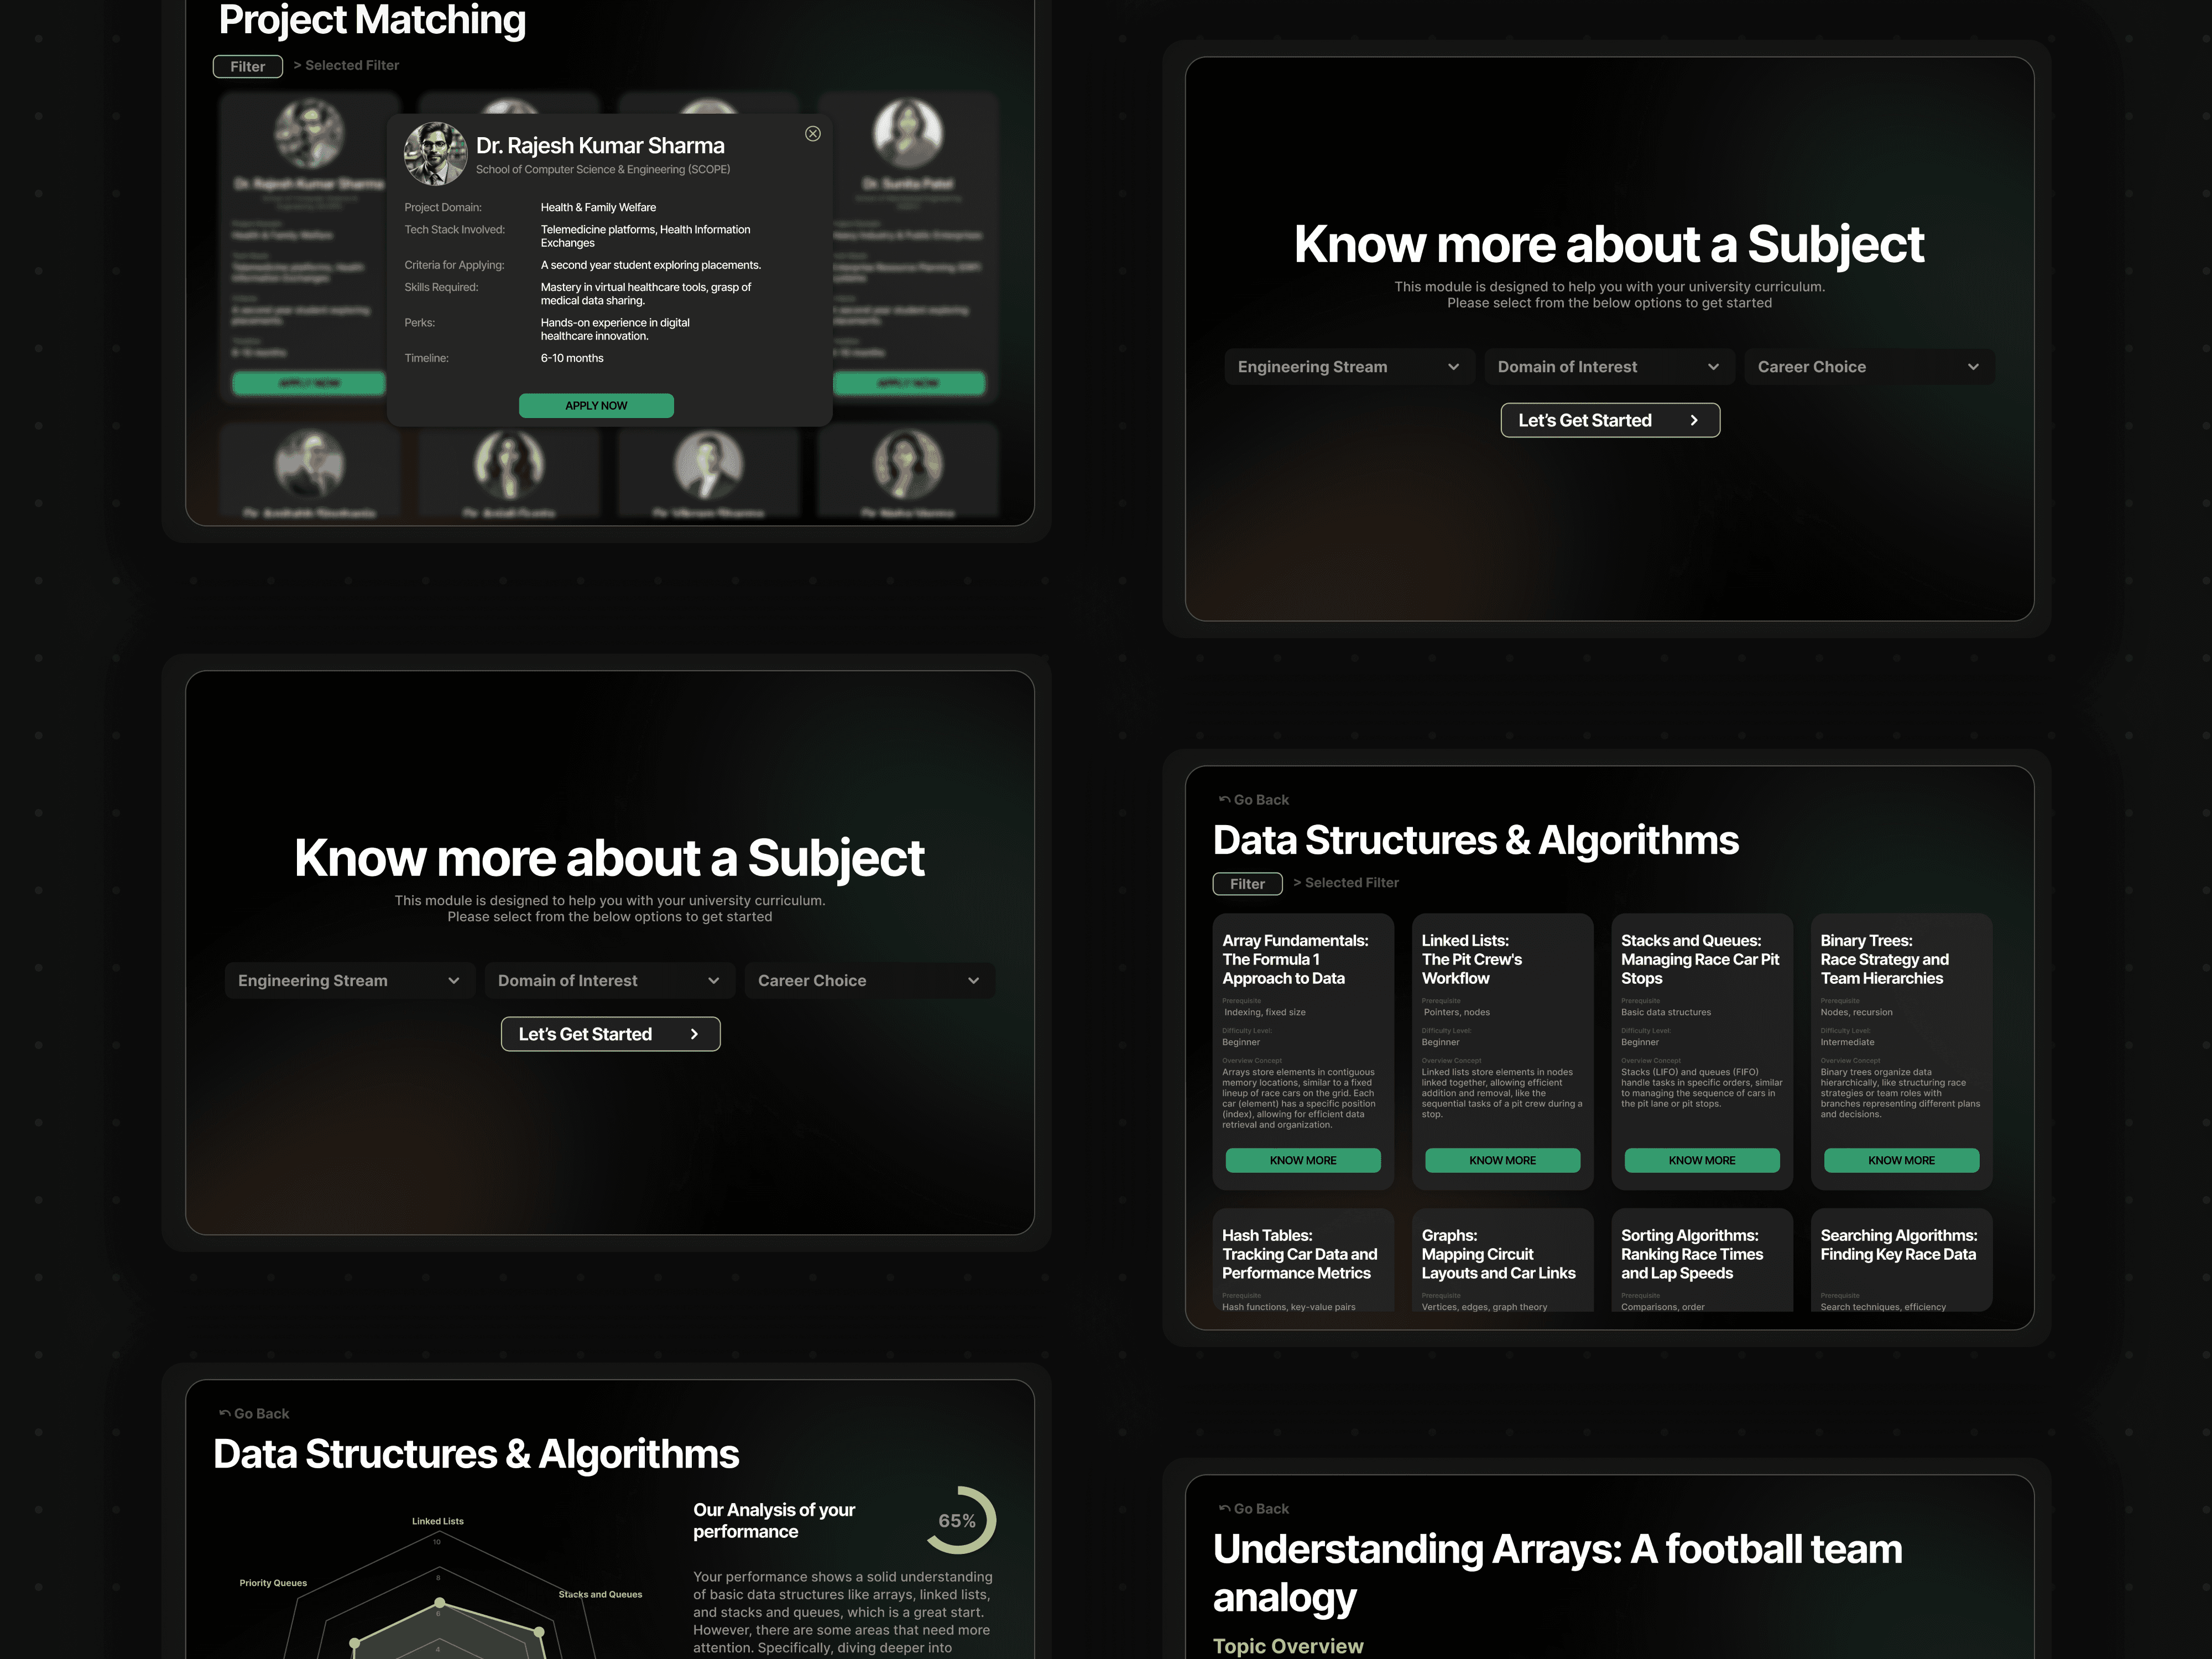
Task: Select the Hash Tables topic card
Action: [x=1302, y=1259]
